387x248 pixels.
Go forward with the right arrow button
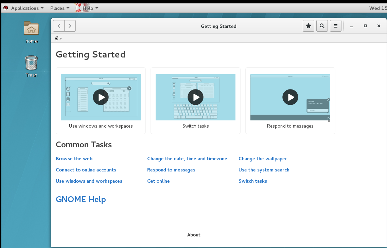(70, 26)
